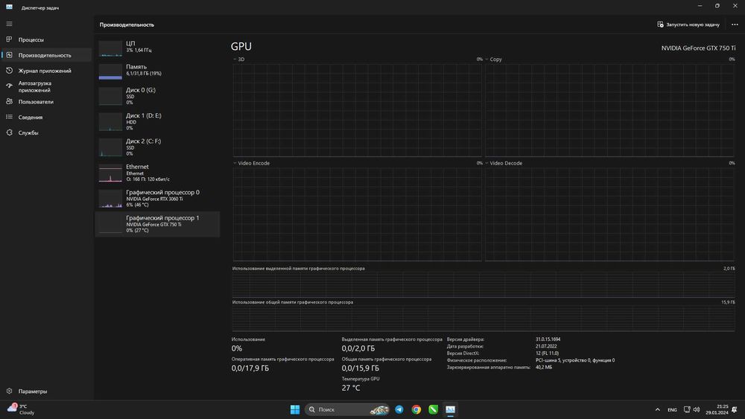Collapse the hamburger navigation menu
745x419 pixels.
[x=9, y=24]
